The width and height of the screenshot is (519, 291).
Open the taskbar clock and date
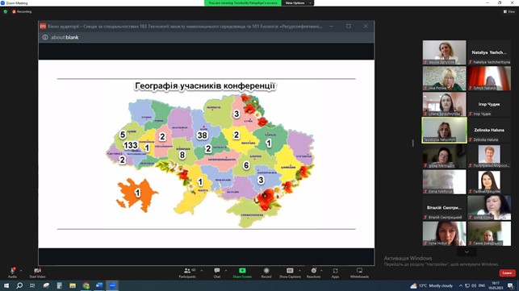(x=496, y=285)
